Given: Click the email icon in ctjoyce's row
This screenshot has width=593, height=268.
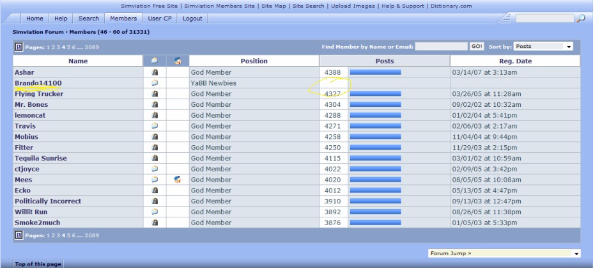Looking at the screenshot, I should point(154,169).
